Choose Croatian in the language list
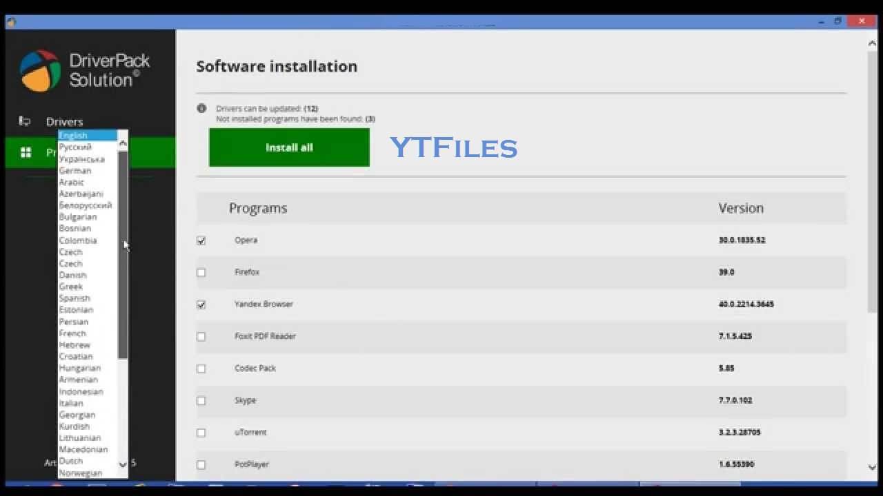 (x=88, y=356)
